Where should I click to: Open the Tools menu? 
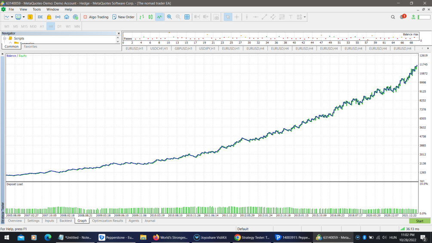(x=37, y=9)
